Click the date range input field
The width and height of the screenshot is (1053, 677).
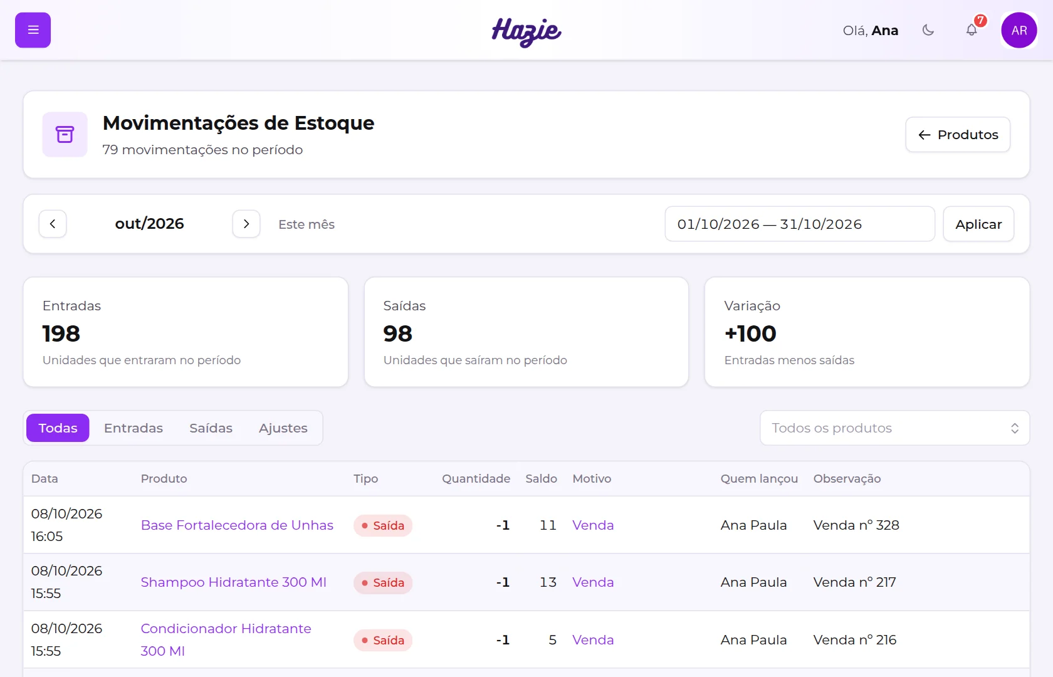pos(800,224)
